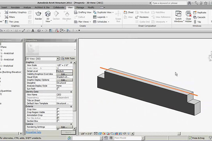The image size is (212, 141).
Task: Click the Reveal Hidden Elements lightbulb icon
Action: tap(129, 134)
